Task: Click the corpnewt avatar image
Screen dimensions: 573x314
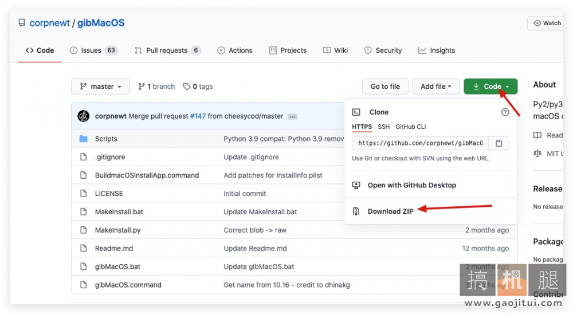Action: pos(84,116)
